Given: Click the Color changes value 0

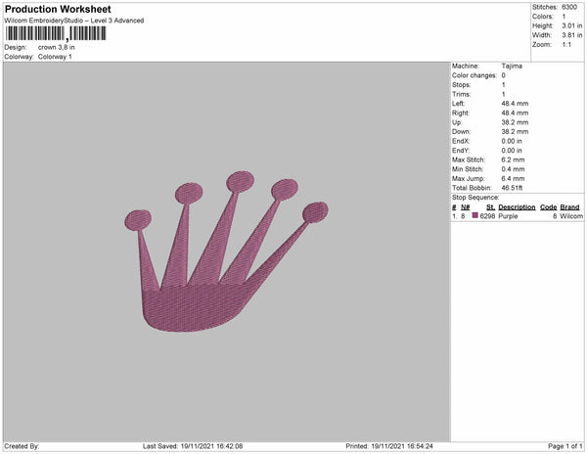Looking at the screenshot, I should click(x=503, y=75).
